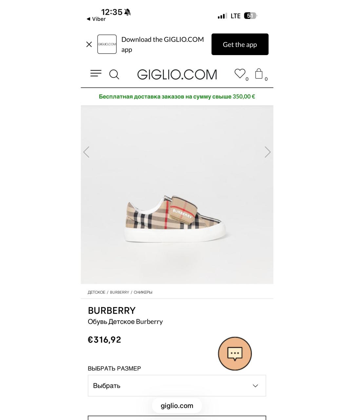Click the GIGLIO.COM header logo
Viewport: 354px width, 420px height.
tap(177, 74)
